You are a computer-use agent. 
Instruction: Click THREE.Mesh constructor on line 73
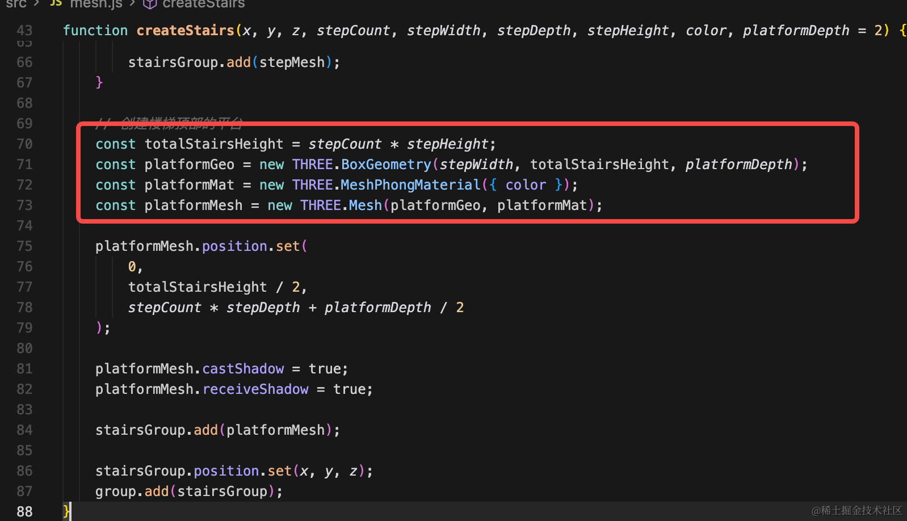(341, 205)
